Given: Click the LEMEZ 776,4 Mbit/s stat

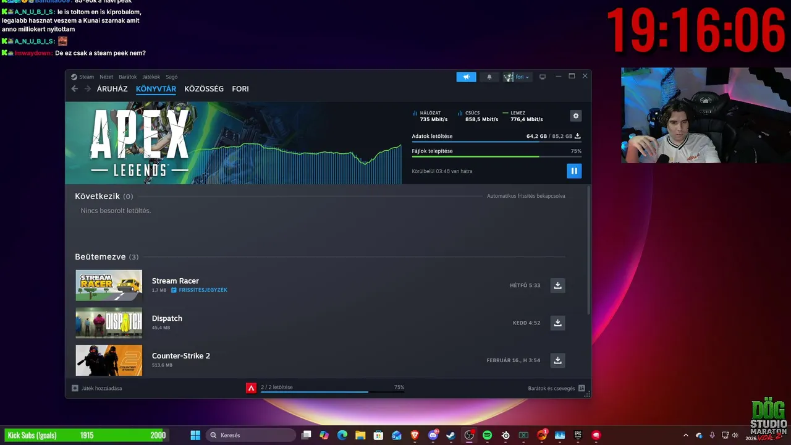Looking at the screenshot, I should 523,116.
